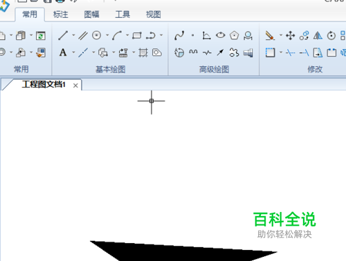Expand the selection box tool dropdown arrow
The height and width of the screenshot is (261, 346).
pyautogui.click(x=281, y=52)
